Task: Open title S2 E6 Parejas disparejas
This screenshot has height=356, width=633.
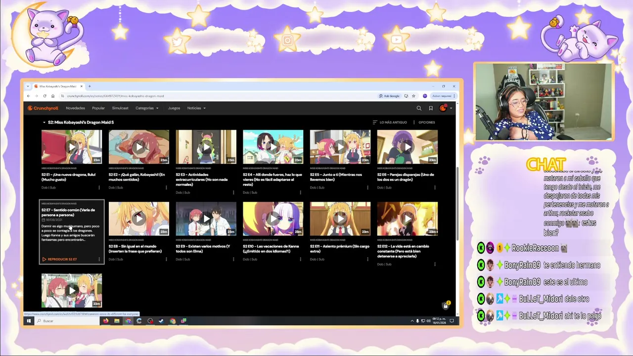Action: tap(406, 177)
